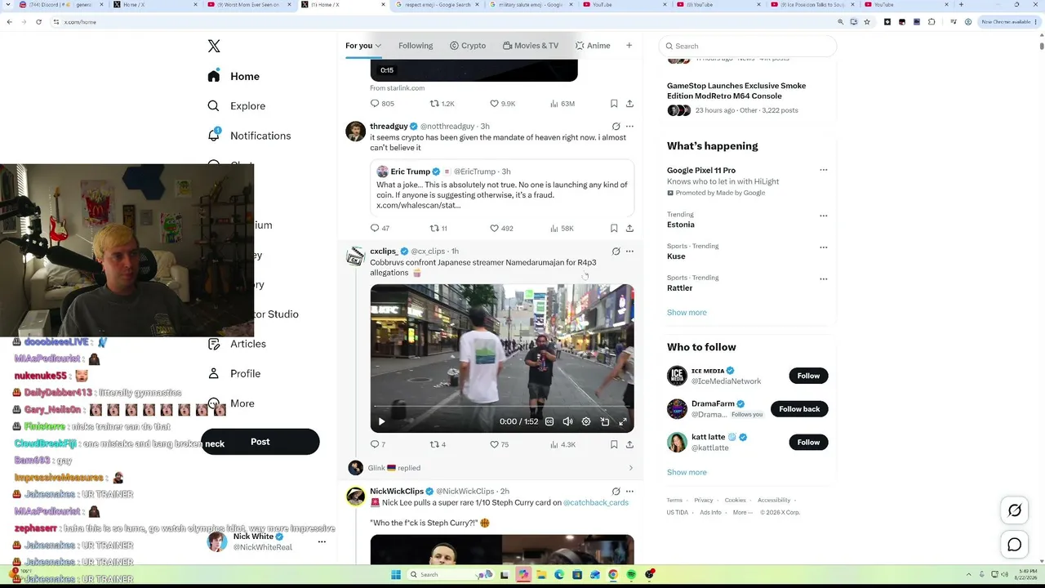Open Grok icon on cxclips post
Screen dimensions: 1045x588
(616, 252)
